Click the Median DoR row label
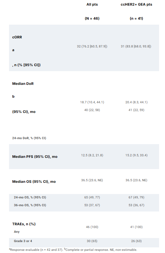This screenshot has height=253, width=165. [x=23, y=84]
